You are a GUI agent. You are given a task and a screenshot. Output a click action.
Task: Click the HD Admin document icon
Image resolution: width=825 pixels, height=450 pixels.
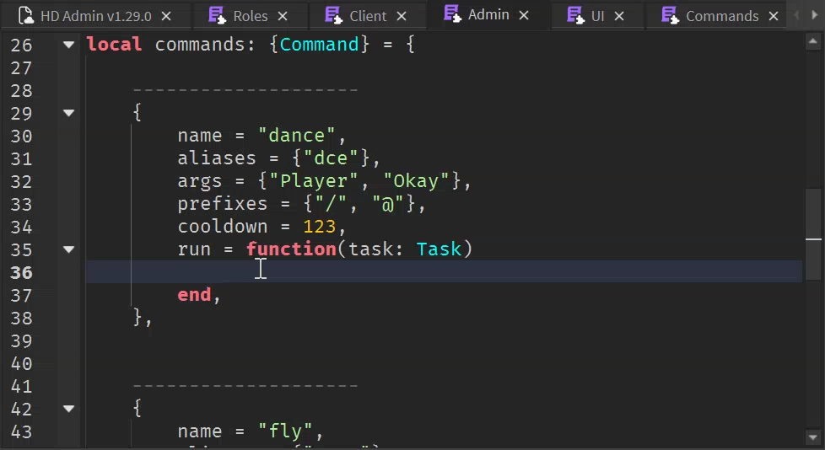(26, 16)
